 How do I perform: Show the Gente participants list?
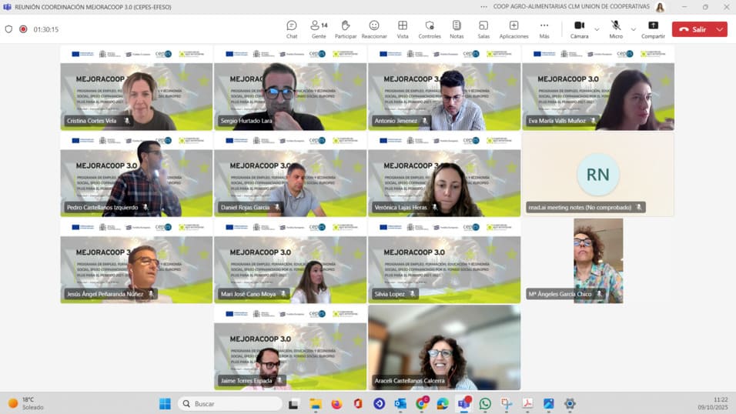point(318,28)
